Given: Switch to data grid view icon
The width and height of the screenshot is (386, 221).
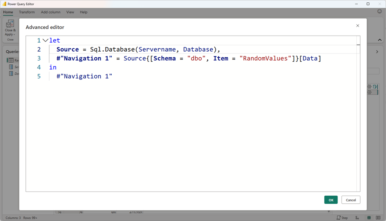Looking at the screenshot, I should 369,218.
